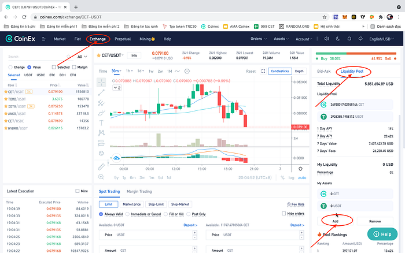Open the chart indicators menu
405x253 pixels.
(177, 71)
